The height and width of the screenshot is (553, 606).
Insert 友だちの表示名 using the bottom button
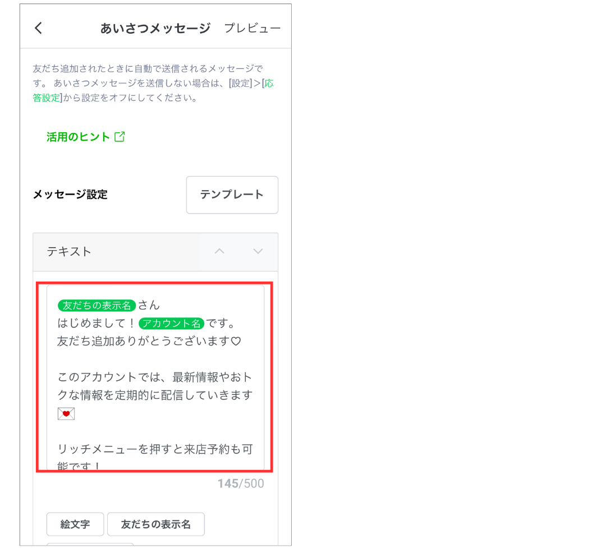[x=156, y=524]
